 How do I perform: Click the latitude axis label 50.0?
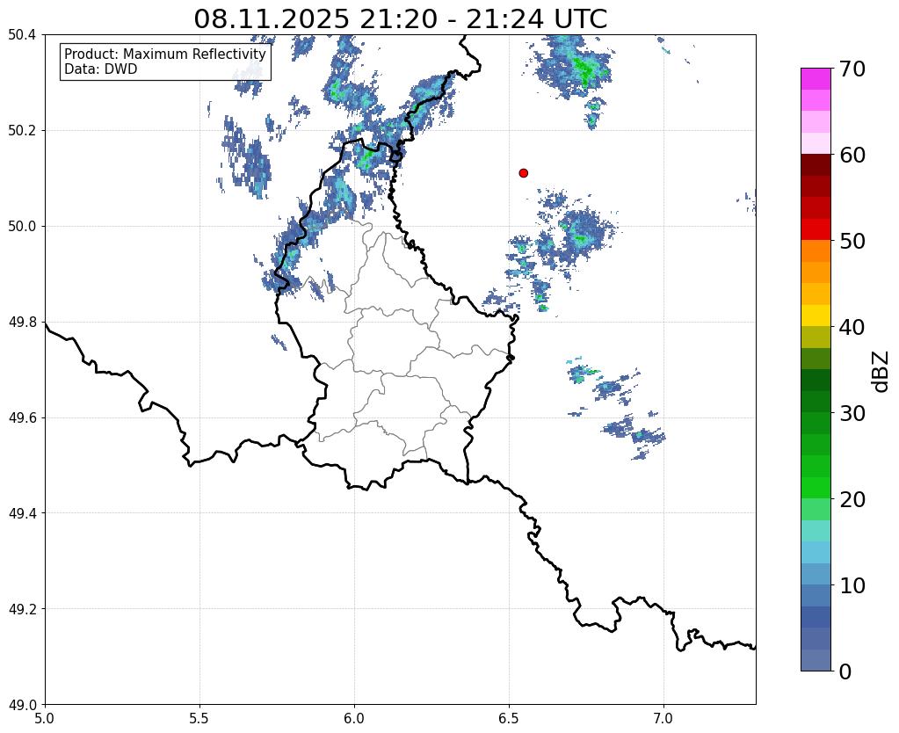point(22,227)
